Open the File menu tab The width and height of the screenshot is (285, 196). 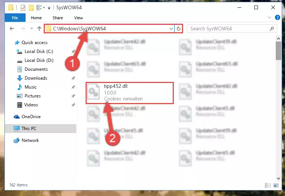[x=15, y=18]
